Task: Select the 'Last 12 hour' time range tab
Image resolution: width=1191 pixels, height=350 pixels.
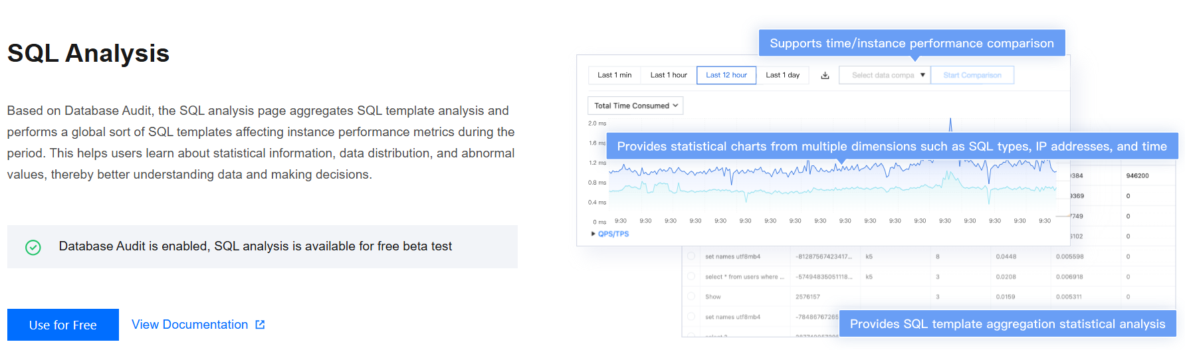Action: (x=726, y=76)
